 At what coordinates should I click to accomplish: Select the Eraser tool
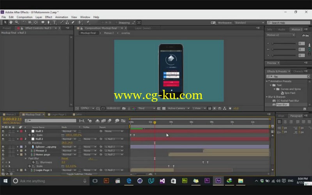tap(73, 22)
